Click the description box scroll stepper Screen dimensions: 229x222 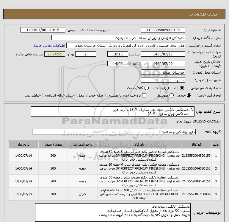click(x=192, y=110)
